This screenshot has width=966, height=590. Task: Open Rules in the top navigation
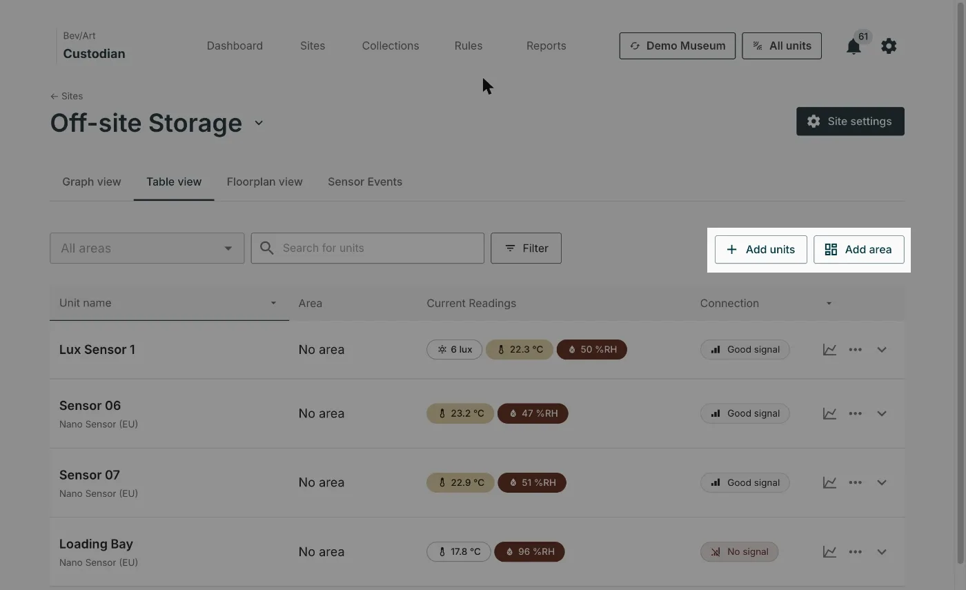pos(469,46)
